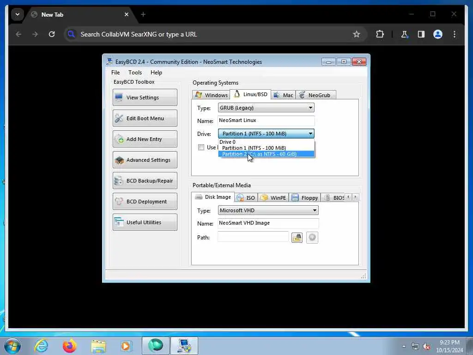473x355 pixels.
Task: Click the round gray button next to Path
Action: (x=312, y=238)
